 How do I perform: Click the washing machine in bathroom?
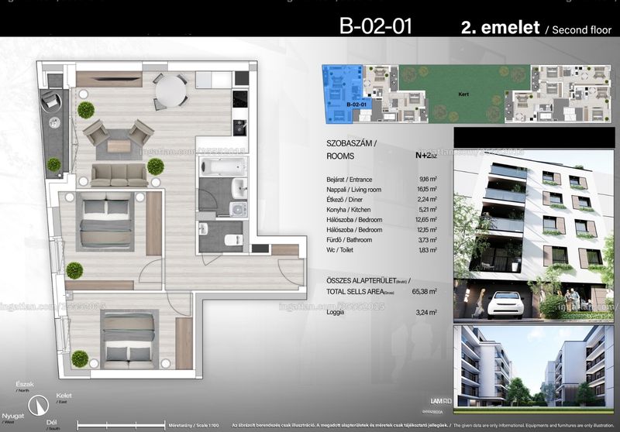click(x=239, y=209)
